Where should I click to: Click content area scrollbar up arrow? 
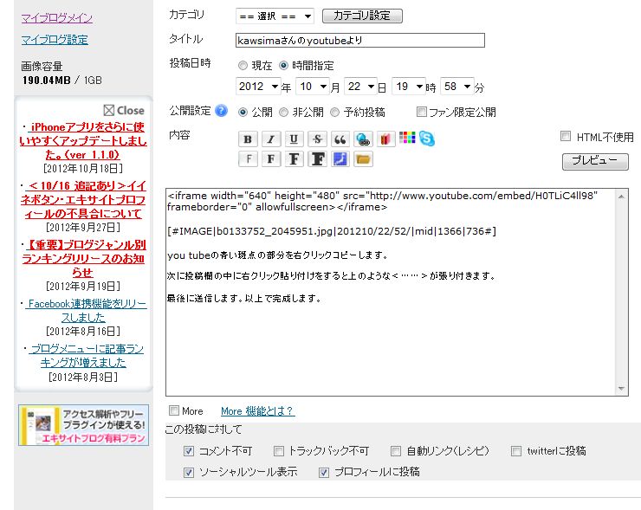coord(621,197)
